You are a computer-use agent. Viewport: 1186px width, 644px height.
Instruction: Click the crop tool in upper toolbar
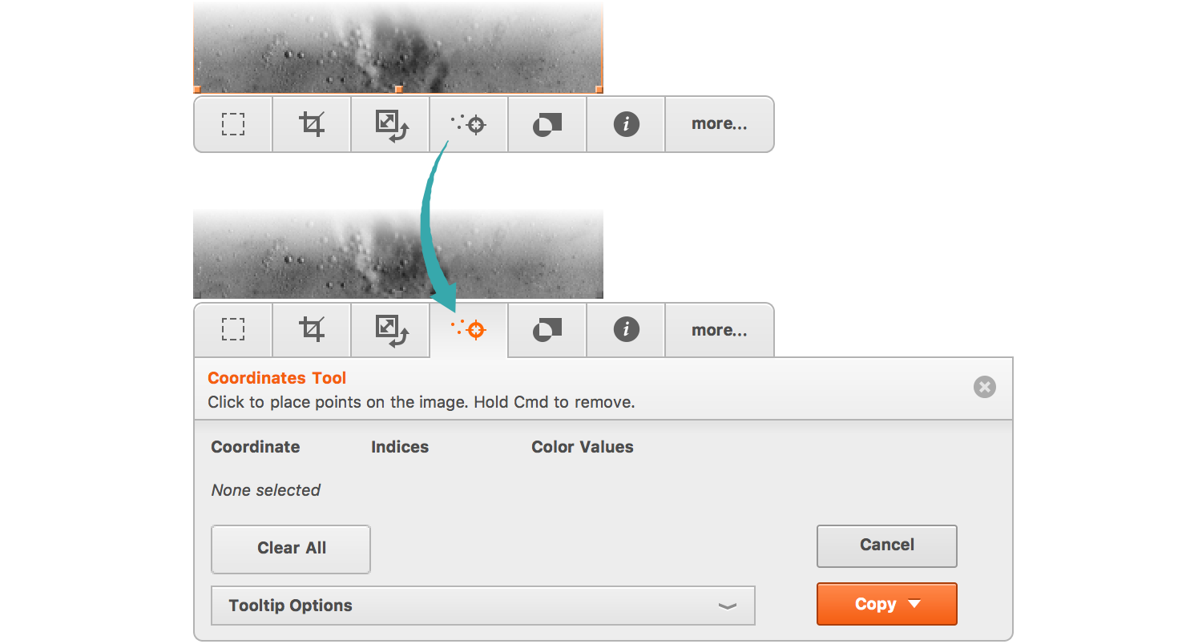click(x=312, y=124)
